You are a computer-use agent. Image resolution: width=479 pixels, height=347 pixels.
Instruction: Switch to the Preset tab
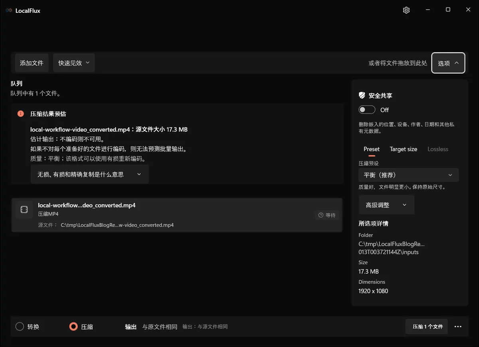(372, 149)
